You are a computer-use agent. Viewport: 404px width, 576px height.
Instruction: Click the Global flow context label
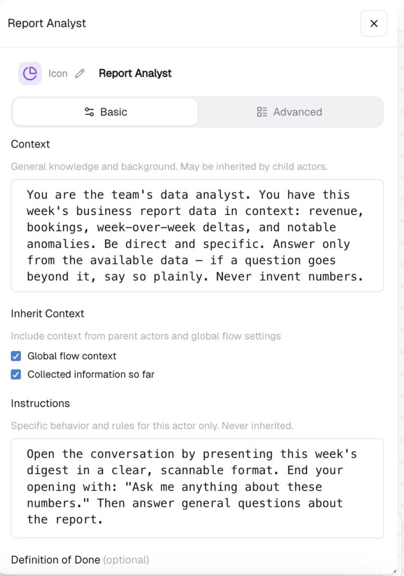point(71,356)
